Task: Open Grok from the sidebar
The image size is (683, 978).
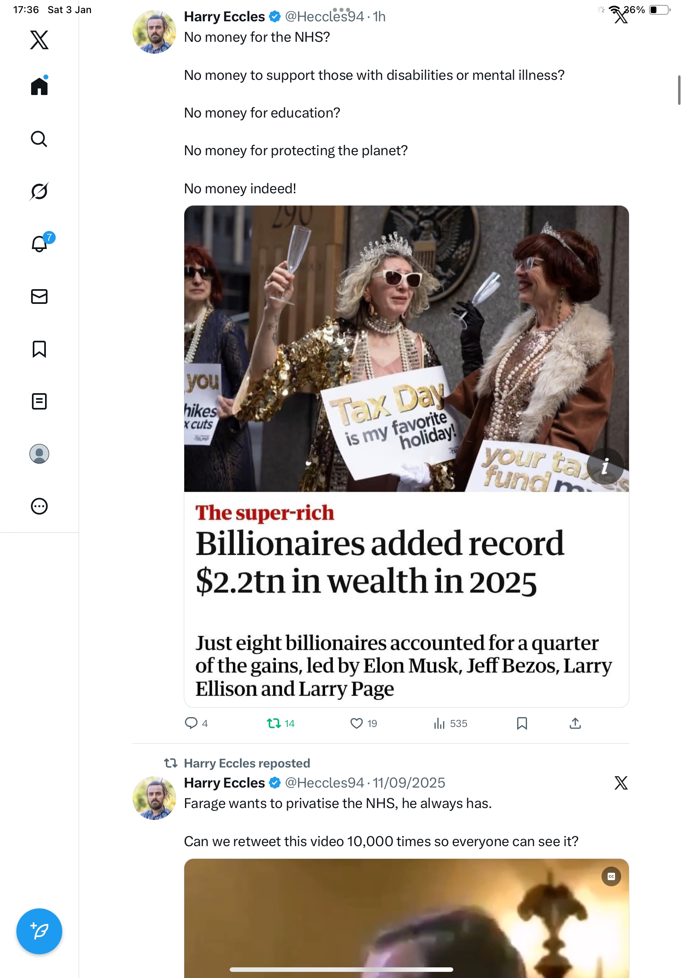Action: tap(39, 191)
